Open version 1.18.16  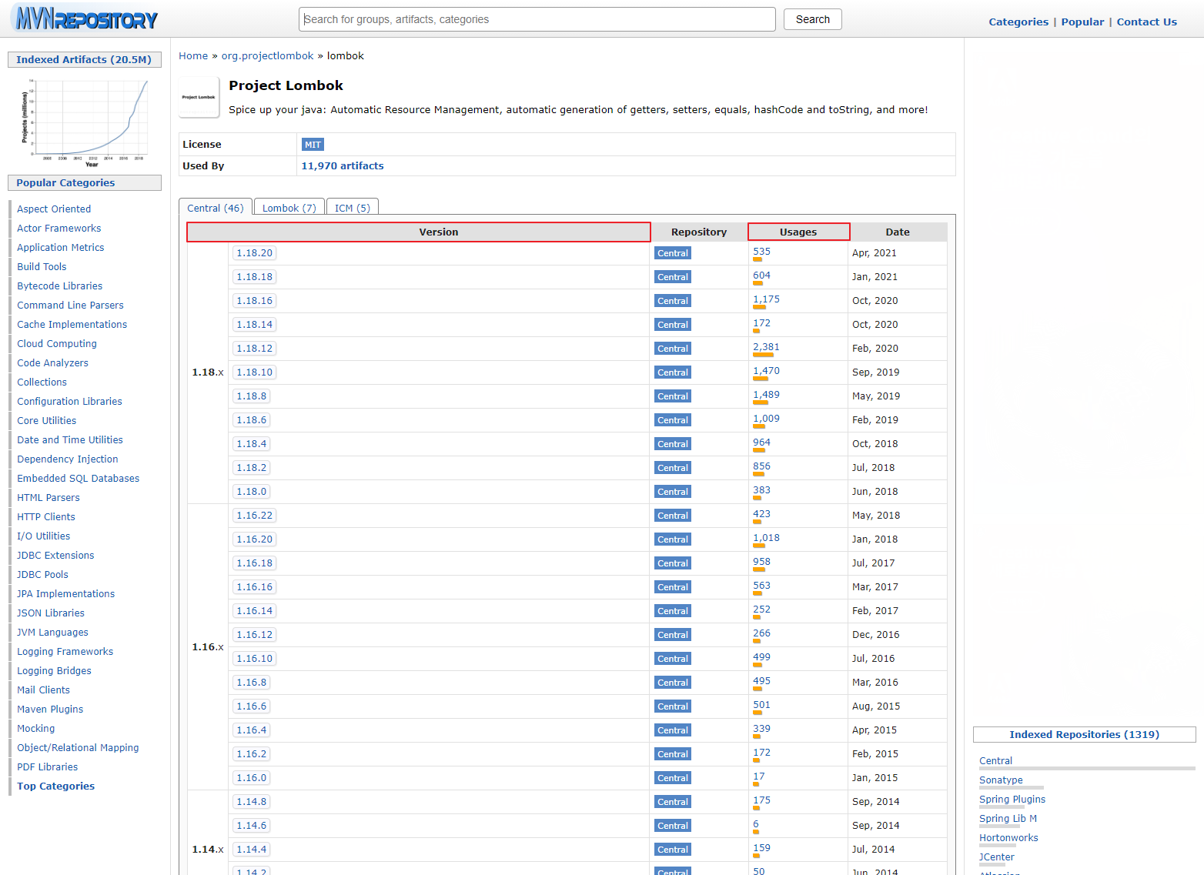[x=254, y=301]
